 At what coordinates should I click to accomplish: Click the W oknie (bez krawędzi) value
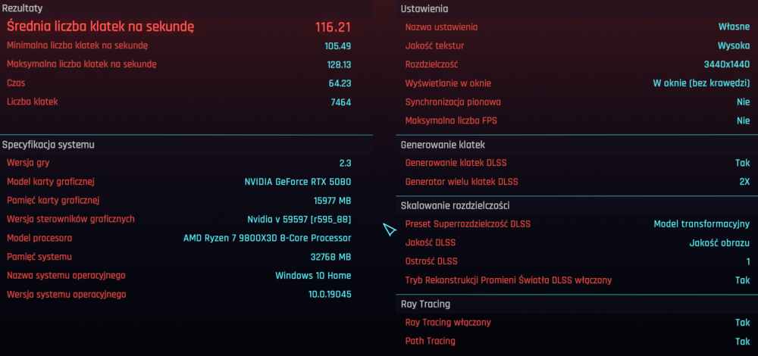tap(701, 83)
